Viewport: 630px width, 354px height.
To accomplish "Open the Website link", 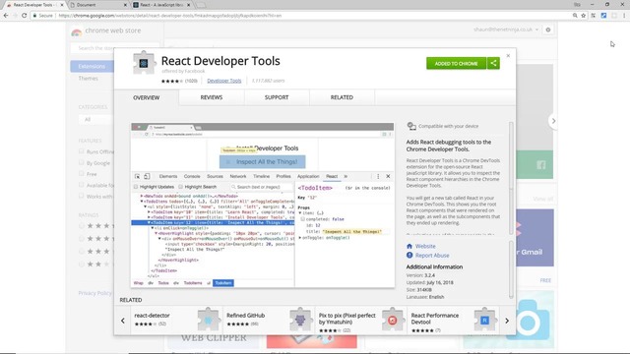I will (x=425, y=246).
